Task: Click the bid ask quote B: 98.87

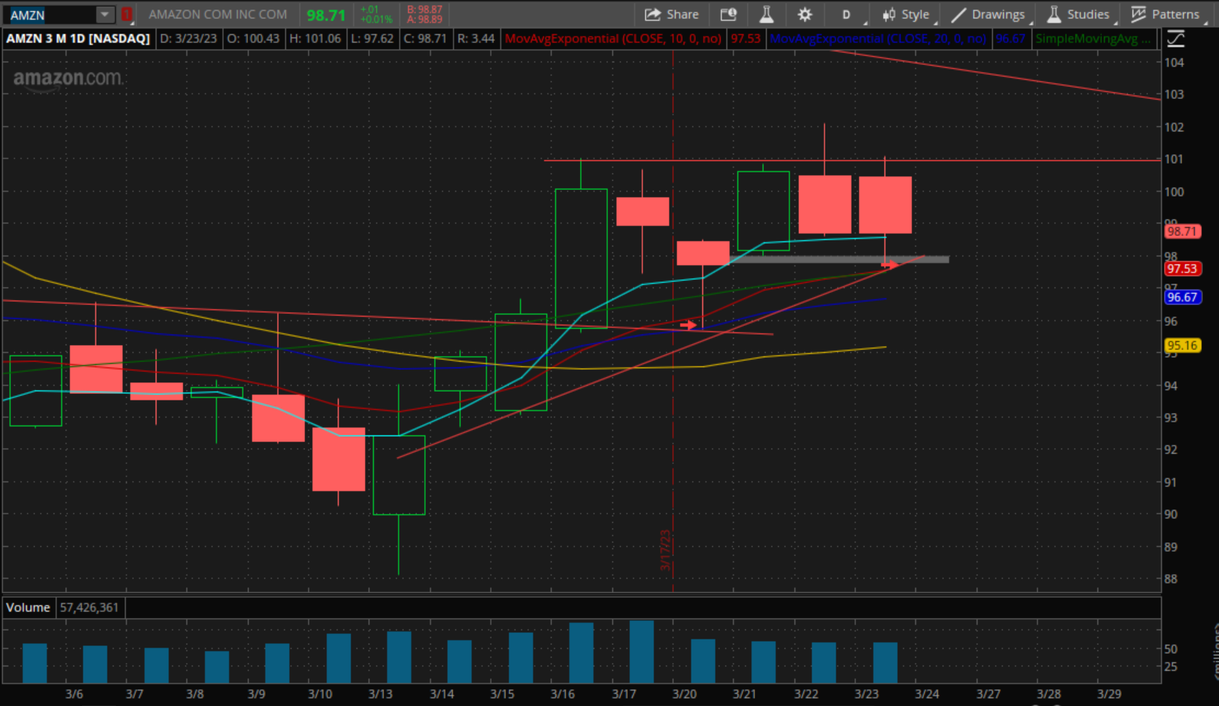Action: tap(424, 10)
